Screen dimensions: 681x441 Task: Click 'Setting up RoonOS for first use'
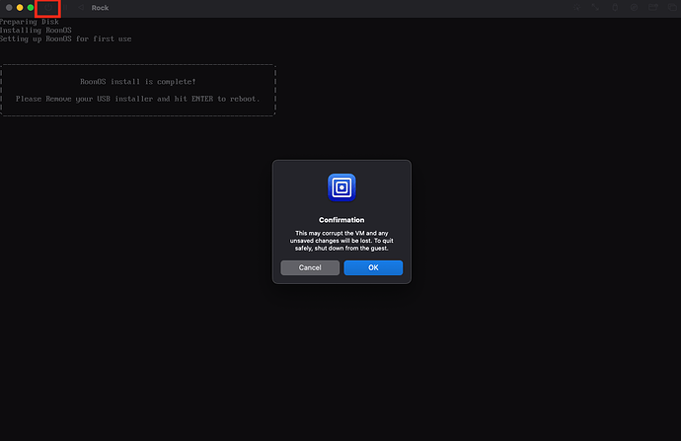click(x=65, y=39)
